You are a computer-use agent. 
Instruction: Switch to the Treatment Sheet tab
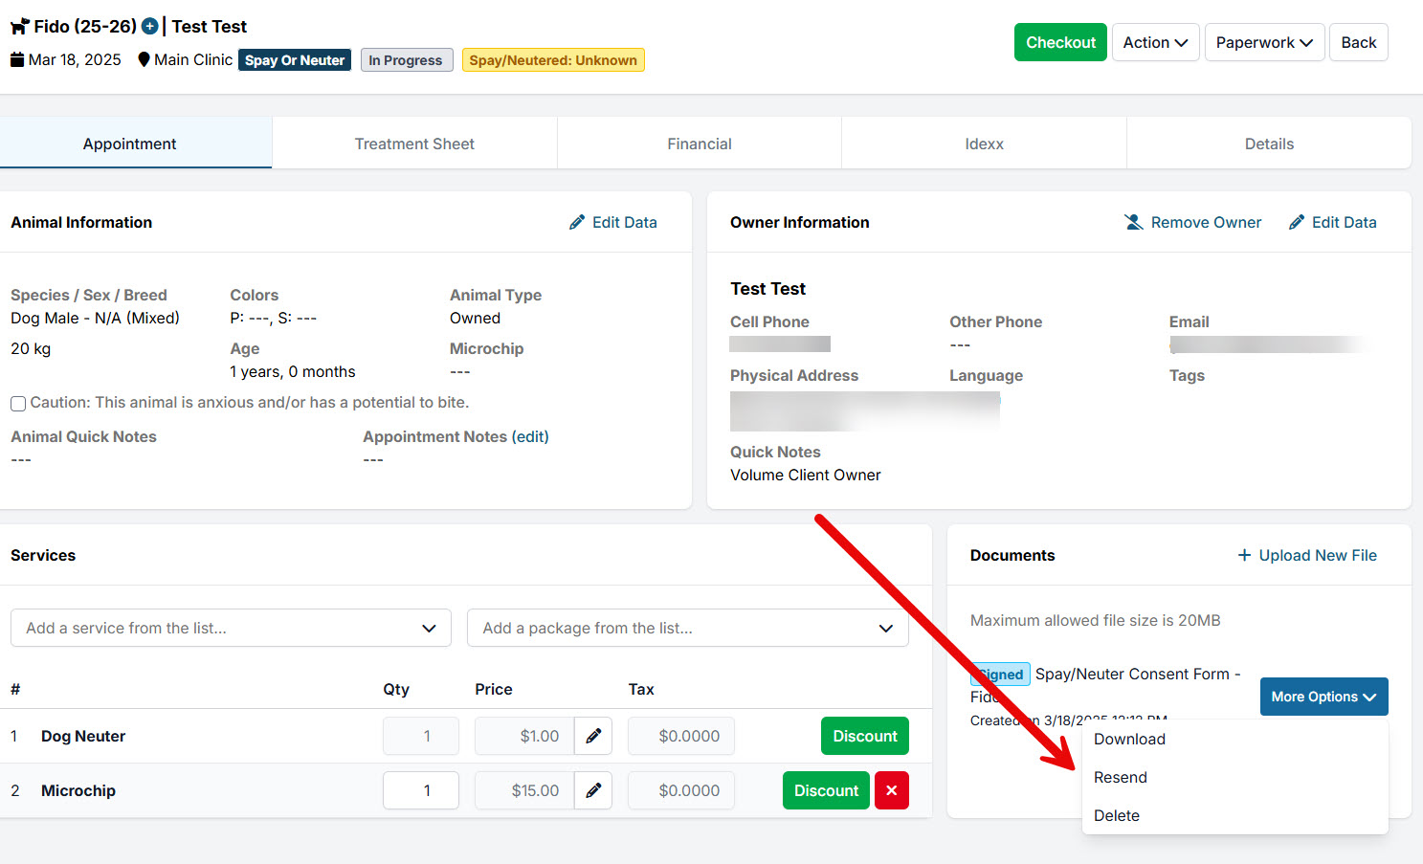(414, 144)
